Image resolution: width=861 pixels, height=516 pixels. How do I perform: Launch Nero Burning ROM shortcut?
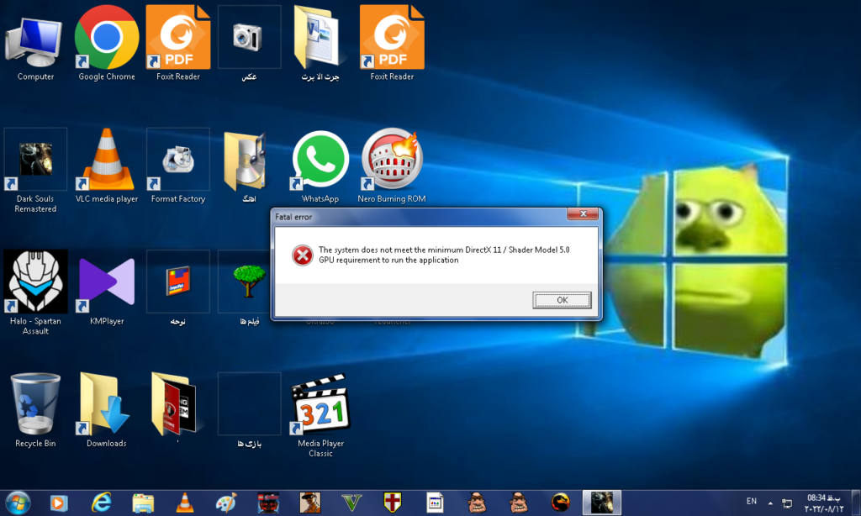coord(392,161)
